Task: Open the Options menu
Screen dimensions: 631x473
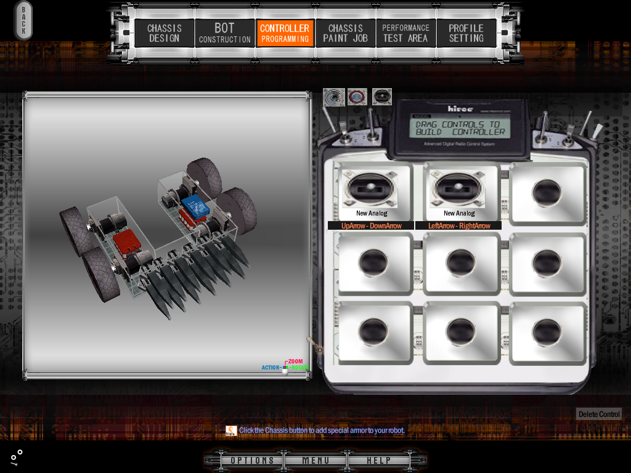Action: (x=252, y=461)
